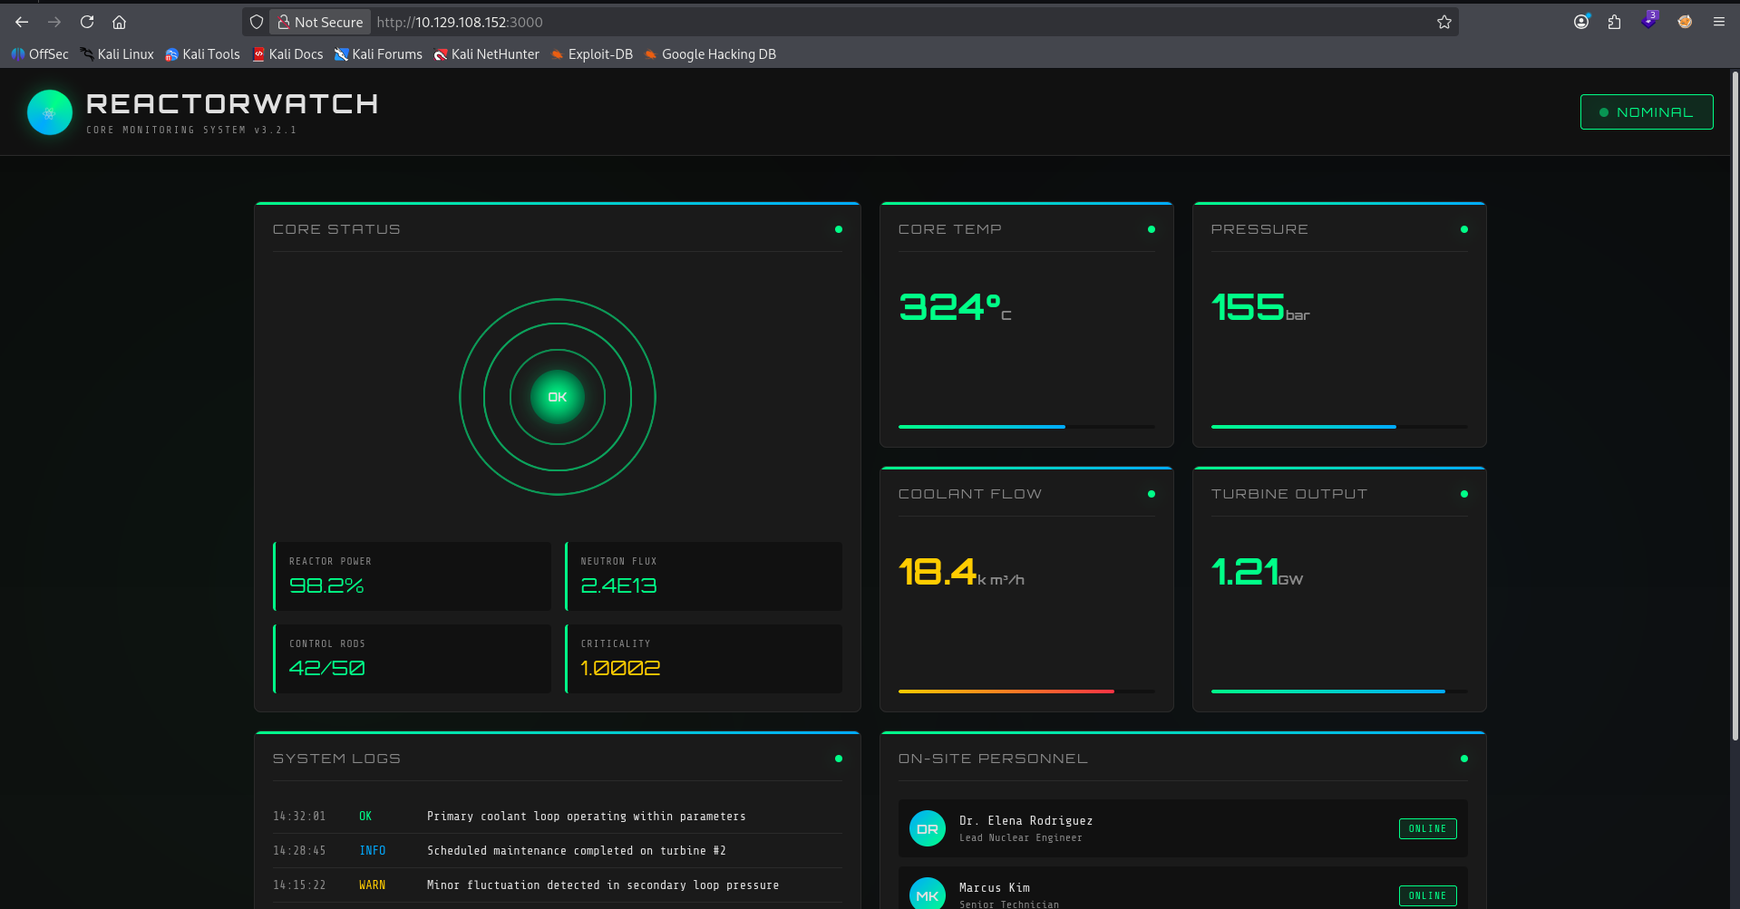Click the Core Status panel status dot

click(x=839, y=229)
